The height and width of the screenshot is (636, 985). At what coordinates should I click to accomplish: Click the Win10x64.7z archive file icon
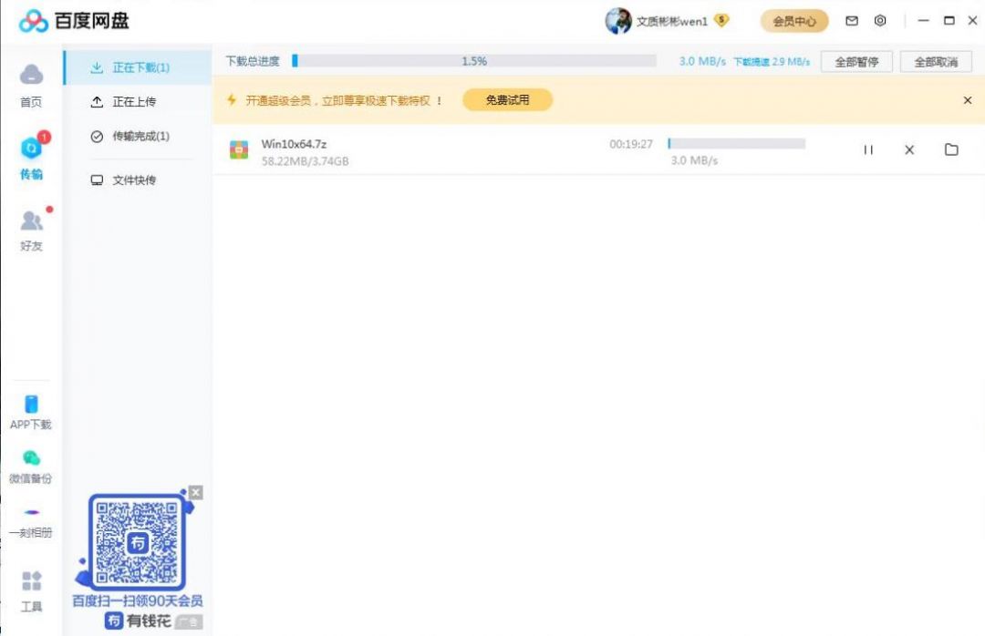[x=239, y=149]
